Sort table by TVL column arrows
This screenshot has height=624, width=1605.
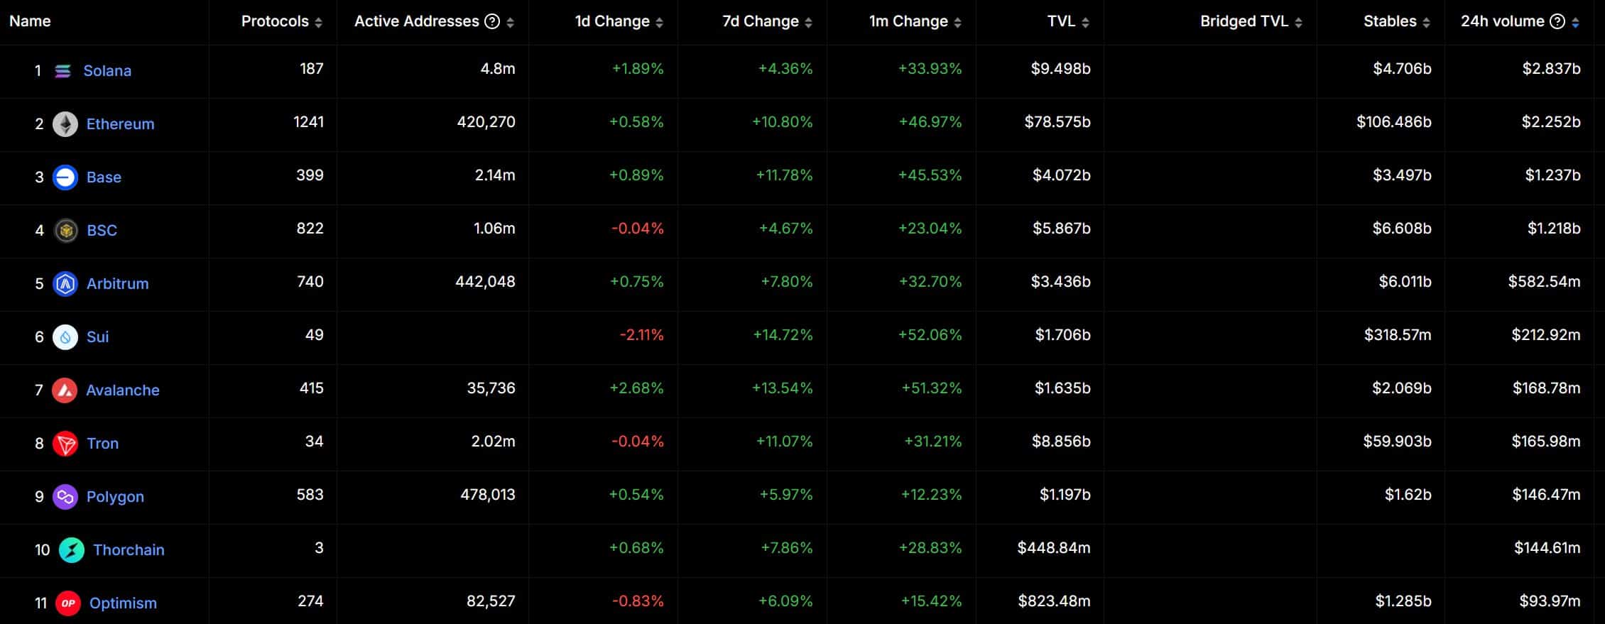click(1085, 23)
